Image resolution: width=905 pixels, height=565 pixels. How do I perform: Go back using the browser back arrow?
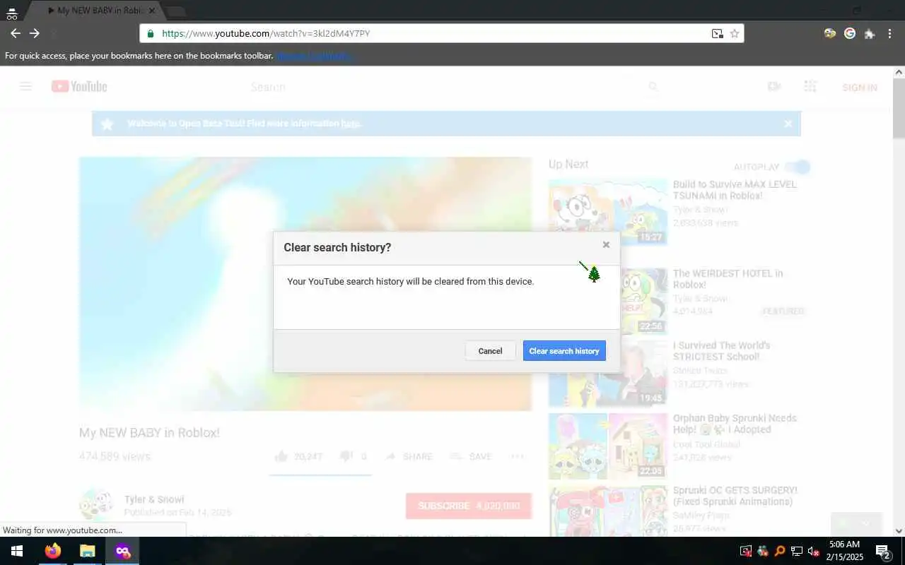[16, 33]
